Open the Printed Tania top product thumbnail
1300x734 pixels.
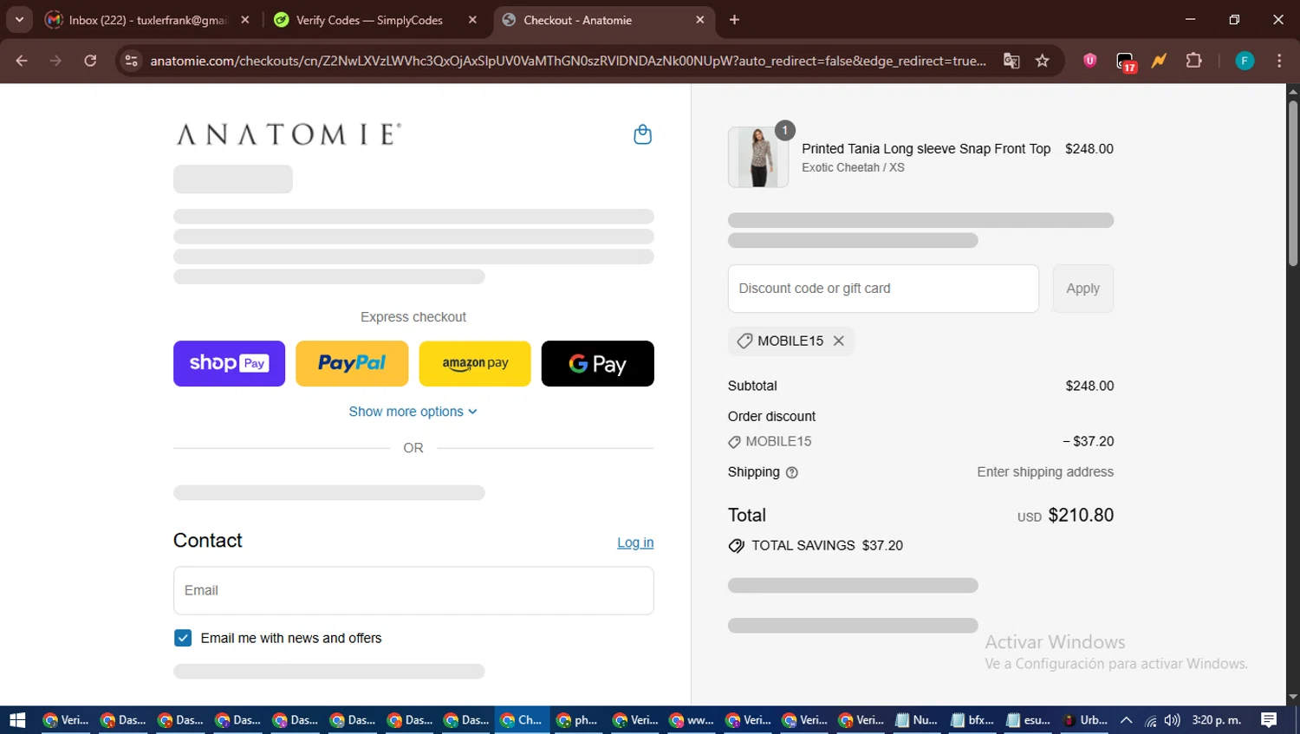click(x=758, y=157)
